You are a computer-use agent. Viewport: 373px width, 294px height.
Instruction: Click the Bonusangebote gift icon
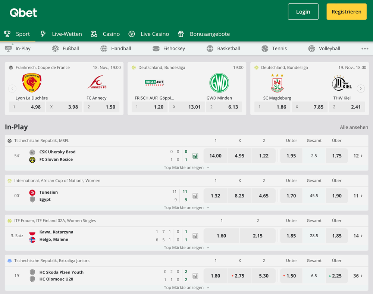[181, 34]
